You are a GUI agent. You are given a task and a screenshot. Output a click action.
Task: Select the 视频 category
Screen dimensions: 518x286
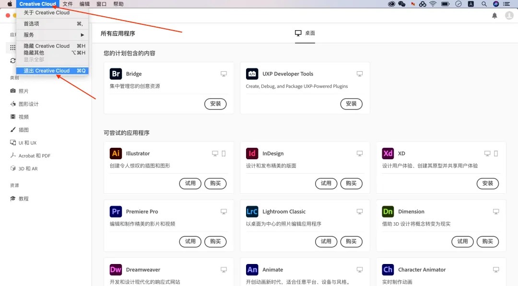(x=19, y=117)
